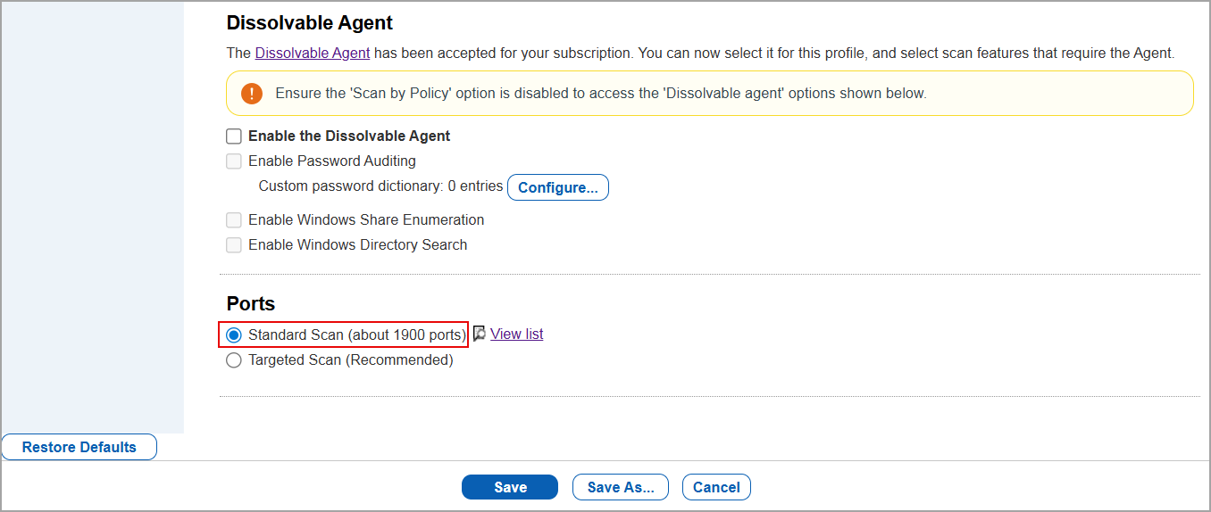Click the Custom password dictionary entries text
The width and height of the screenshot is (1211, 512).
pyautogui.click(x=380, y=186)
